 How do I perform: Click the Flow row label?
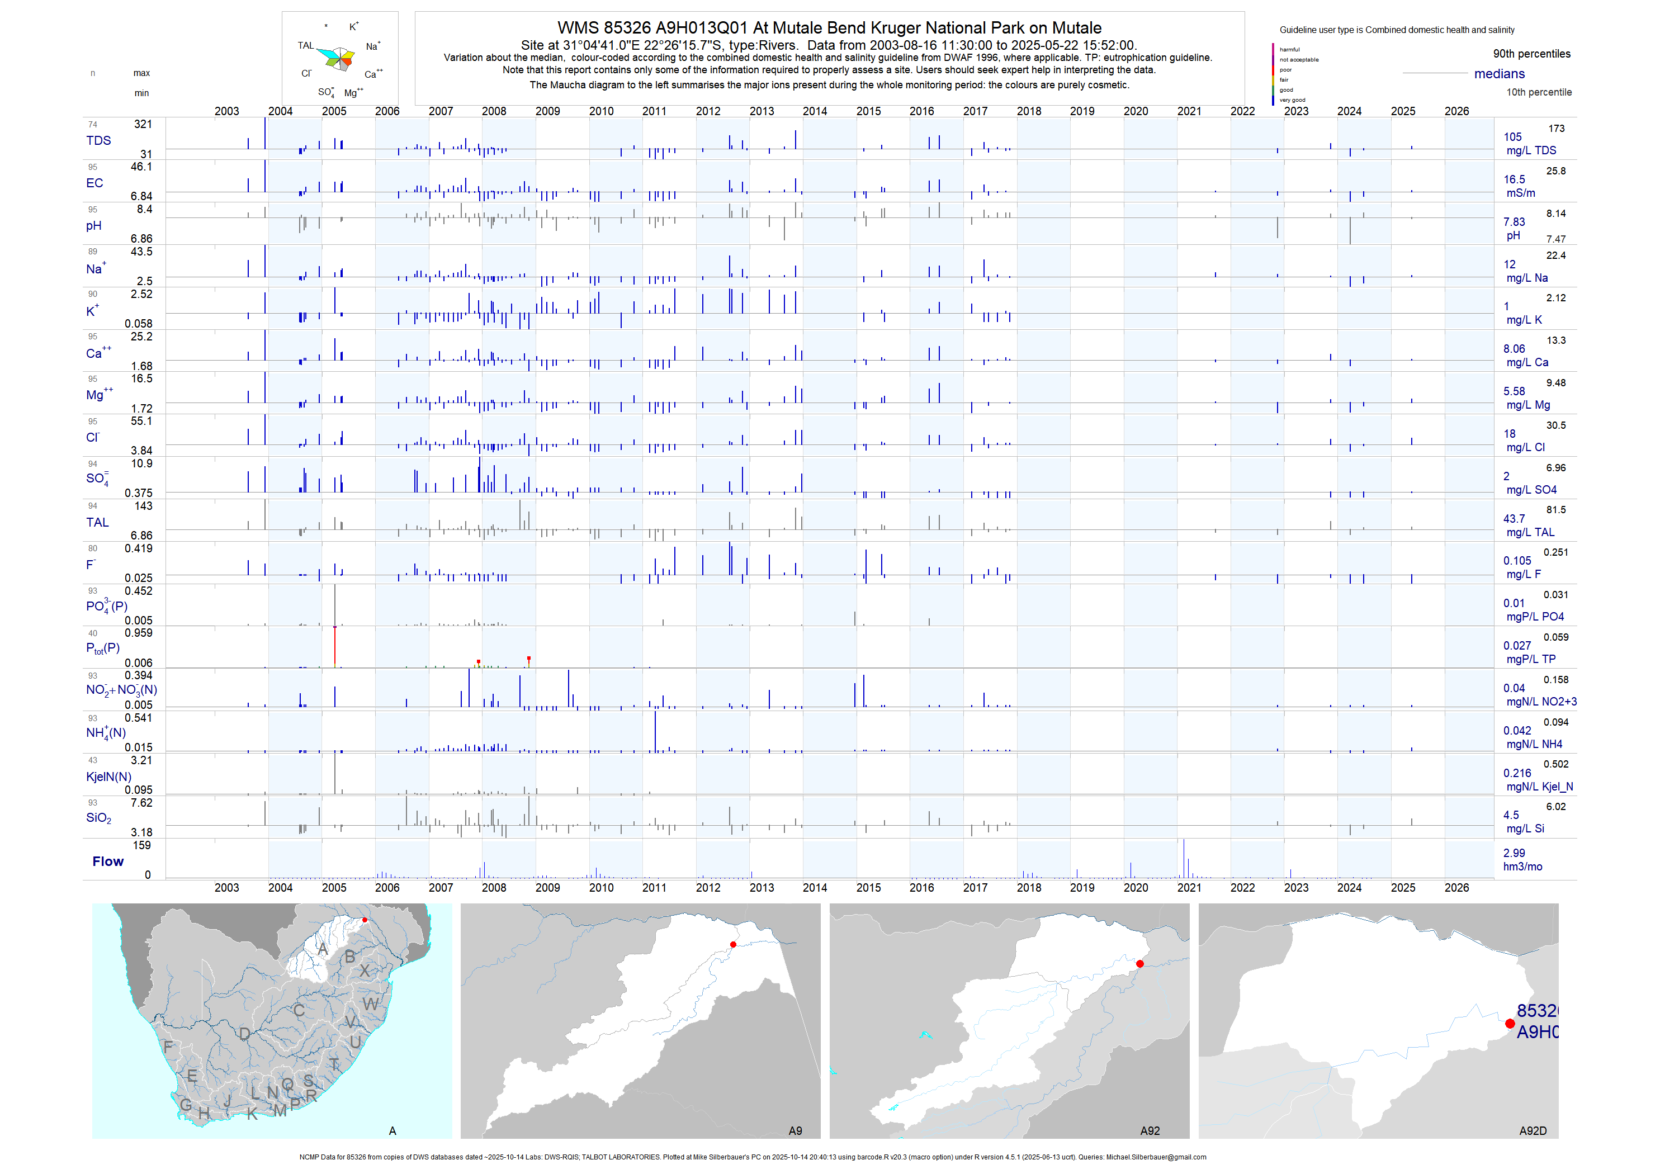click(108, 861)
